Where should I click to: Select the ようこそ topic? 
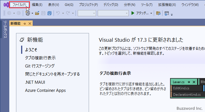coord(31,50)
